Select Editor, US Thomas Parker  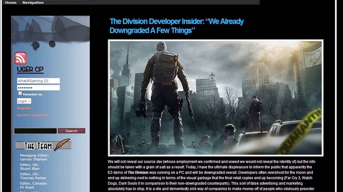33,176
